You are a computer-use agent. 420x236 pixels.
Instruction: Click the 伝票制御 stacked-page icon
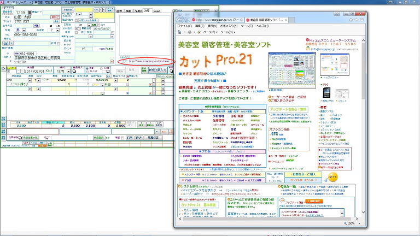[20, 138]
